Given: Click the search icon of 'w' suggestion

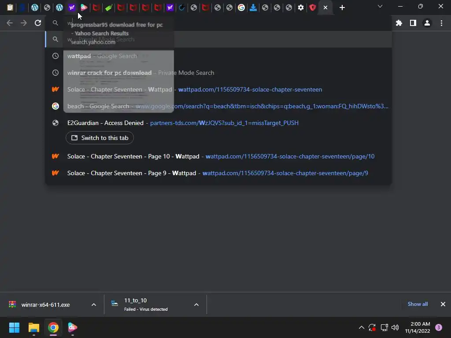Looking at the screenshot, I should click(55, 39).
